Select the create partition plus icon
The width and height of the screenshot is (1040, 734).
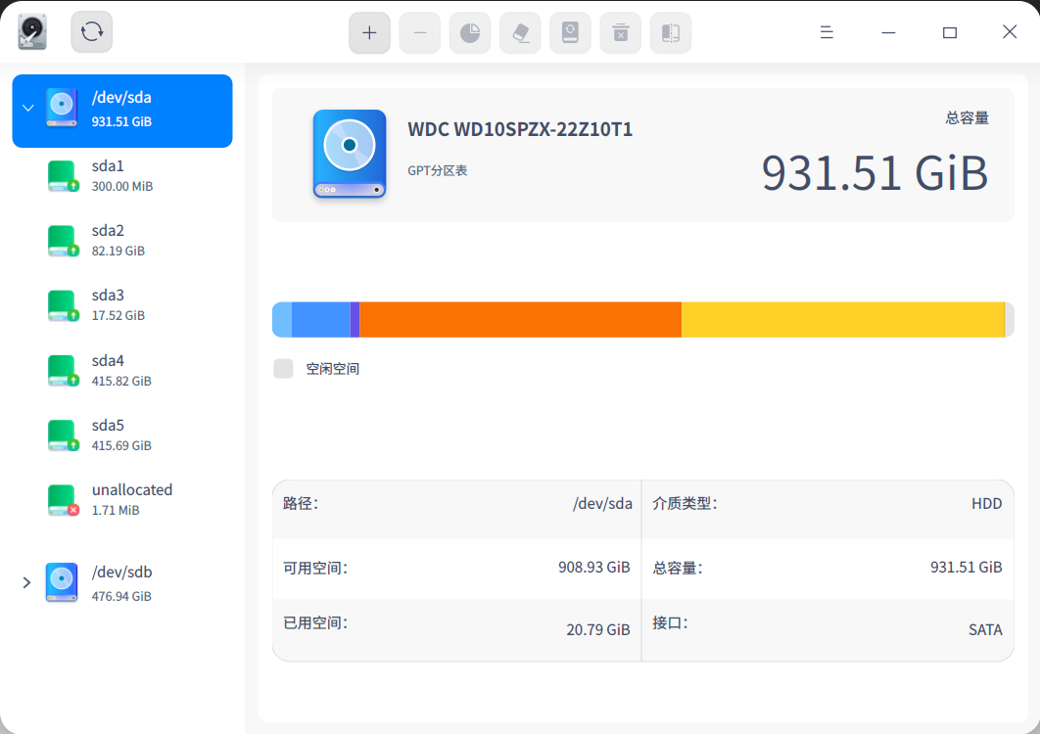tap(369, 32)
